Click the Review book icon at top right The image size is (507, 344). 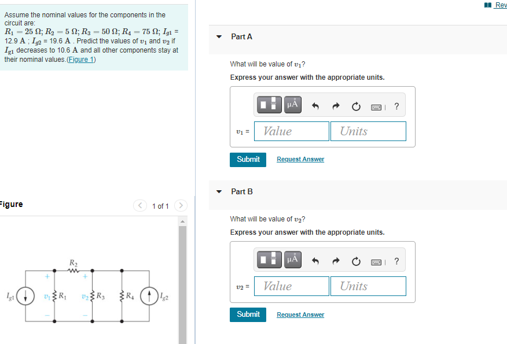[x=488, y=5]
